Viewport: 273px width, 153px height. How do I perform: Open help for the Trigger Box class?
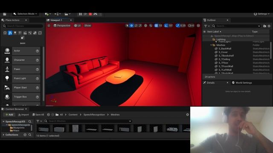[37, 97]
